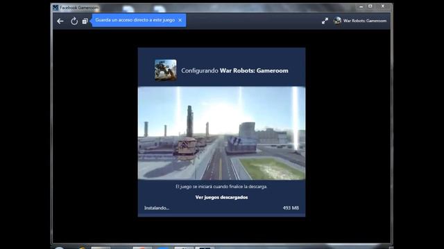Click the back arrow in Gameroom toolbar
The image size is (444, 249).
[60, 21]
